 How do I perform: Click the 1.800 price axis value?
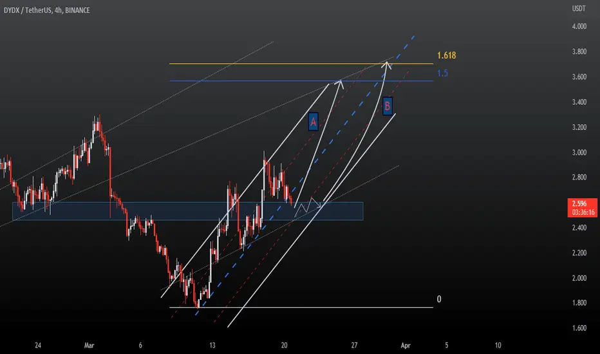(x=579, y=303)
